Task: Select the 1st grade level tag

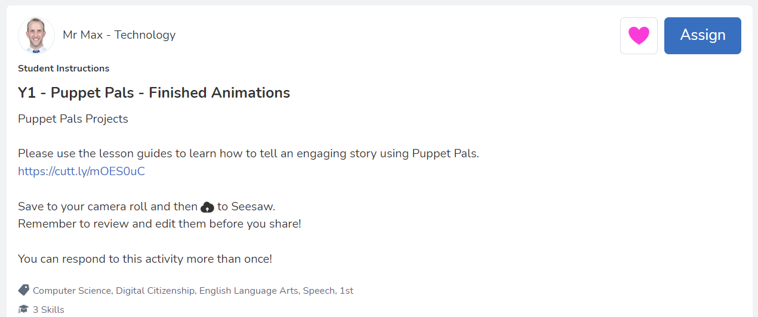Action: coord(346,291)
